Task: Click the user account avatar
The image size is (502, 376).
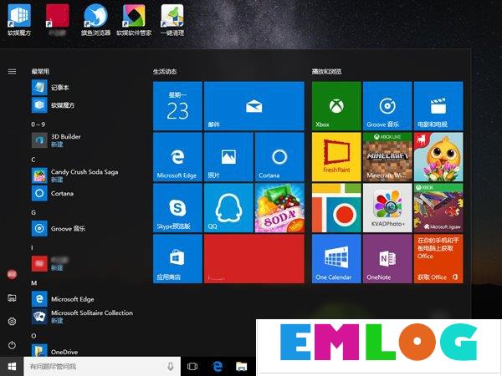Action: click(12, 274)
